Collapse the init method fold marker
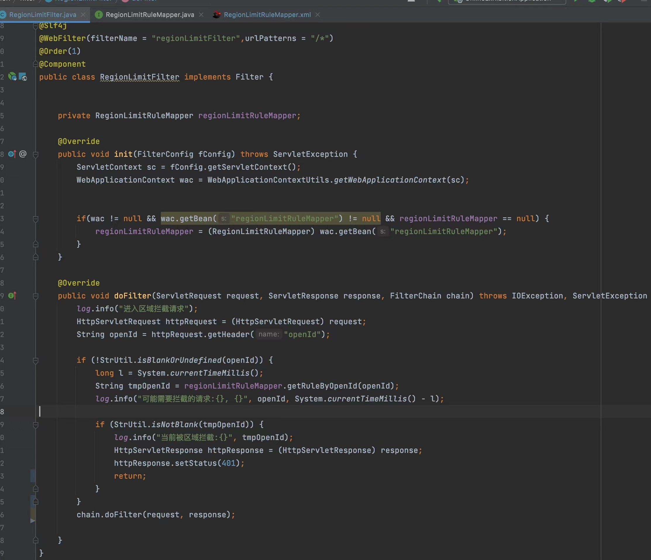 point(35,154)
